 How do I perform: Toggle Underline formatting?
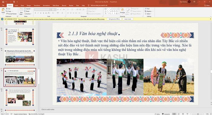[x=41, y=13]
